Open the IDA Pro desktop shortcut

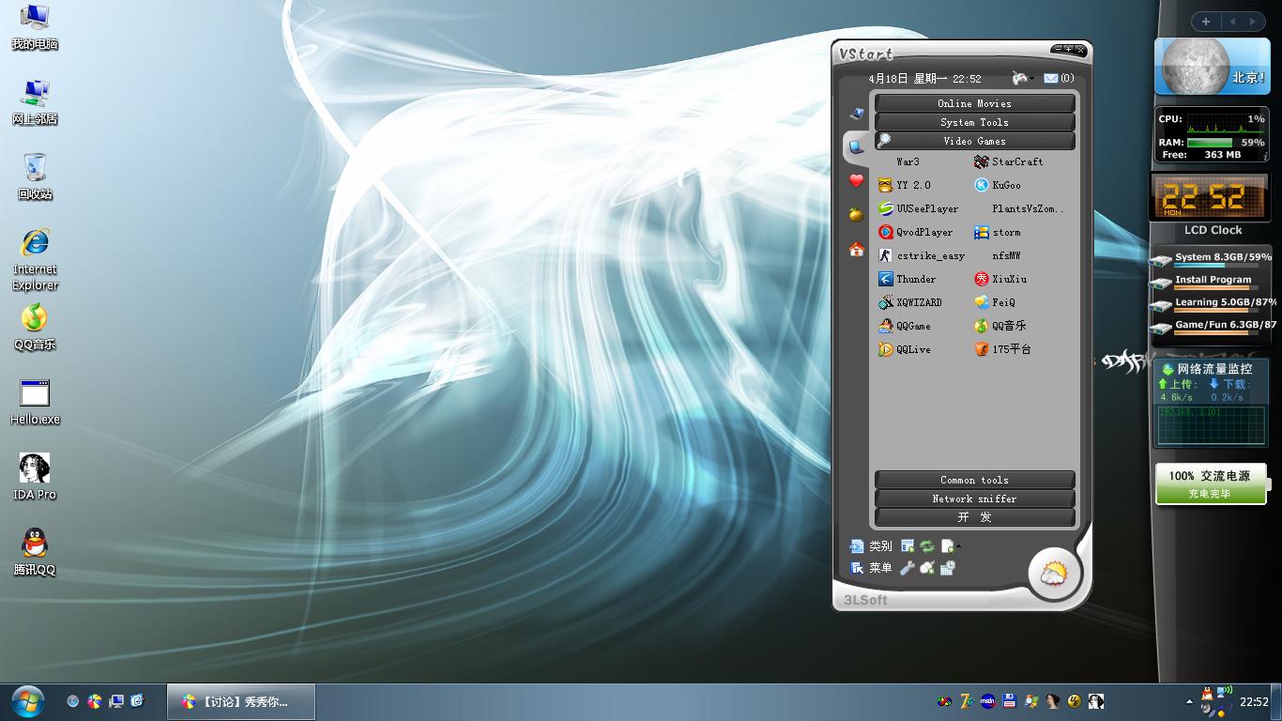[35, 476]
